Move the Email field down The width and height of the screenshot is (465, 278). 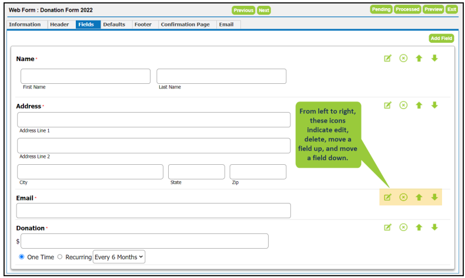tap(434, 197)
